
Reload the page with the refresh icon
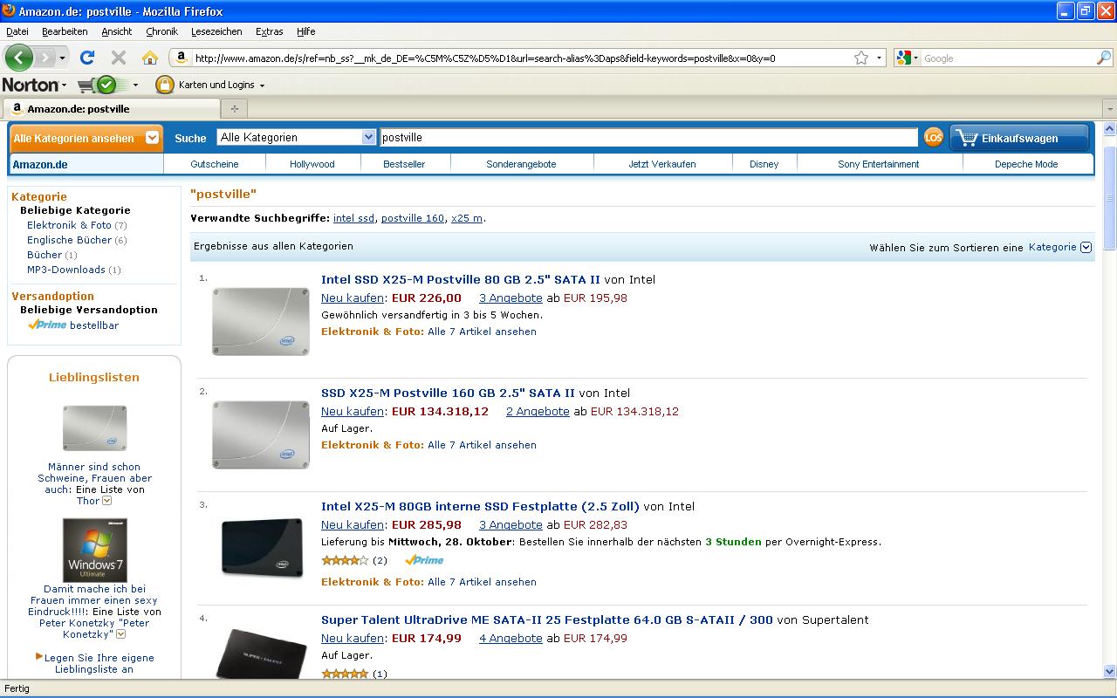pyautogui.click(x=86, y=58)
